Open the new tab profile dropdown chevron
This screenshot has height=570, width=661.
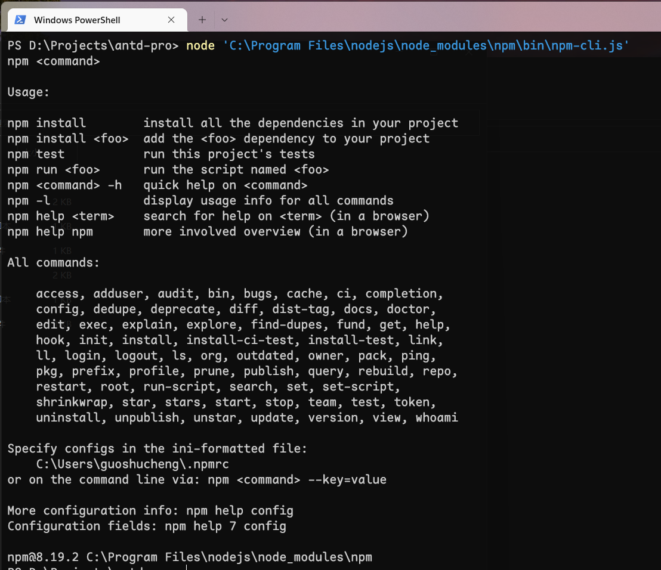pyautogui.click(x=225, y=20)
